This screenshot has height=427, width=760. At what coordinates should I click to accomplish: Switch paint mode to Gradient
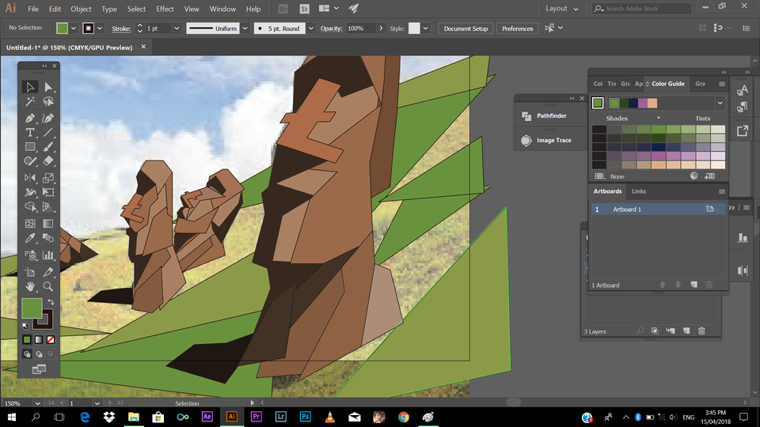tap(38, 339)
